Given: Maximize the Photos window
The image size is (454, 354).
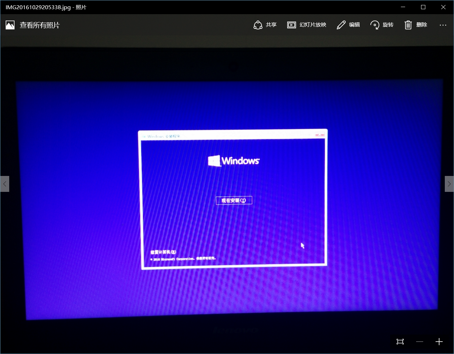Looking at the screenshot, I should pos(423,7).
